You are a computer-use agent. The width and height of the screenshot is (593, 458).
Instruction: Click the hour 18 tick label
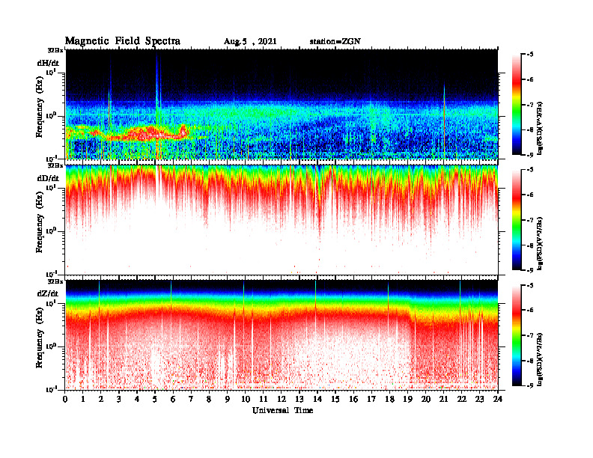[389, 400]
